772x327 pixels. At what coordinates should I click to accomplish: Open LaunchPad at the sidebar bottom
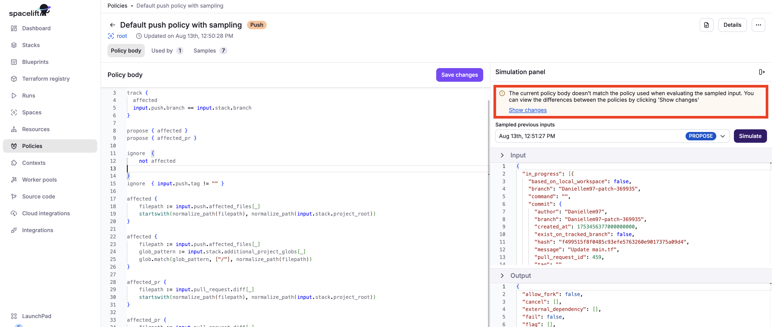pyautogui.click(x=36, y=316)
